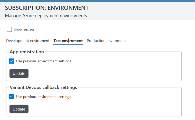The image size is (195, 120).
Task: Click blank area right of Production enviroment tab
Action: (159, 41)
